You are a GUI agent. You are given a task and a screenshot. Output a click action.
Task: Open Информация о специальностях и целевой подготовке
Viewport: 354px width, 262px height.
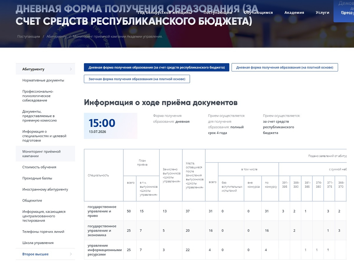[x=44, y=136]
